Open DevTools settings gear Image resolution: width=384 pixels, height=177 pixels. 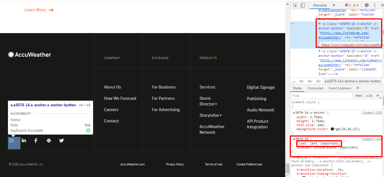(366, 5)
